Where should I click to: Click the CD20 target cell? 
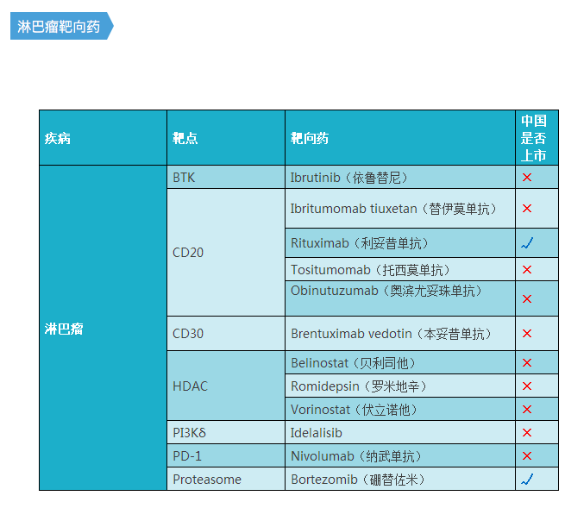[x=226, y=253]
